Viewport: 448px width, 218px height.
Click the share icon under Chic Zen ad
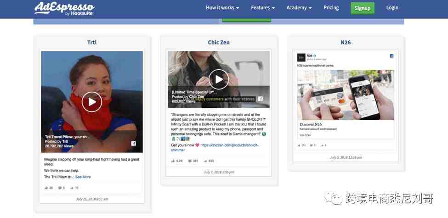pyautogui.click(x=205, y=161)
